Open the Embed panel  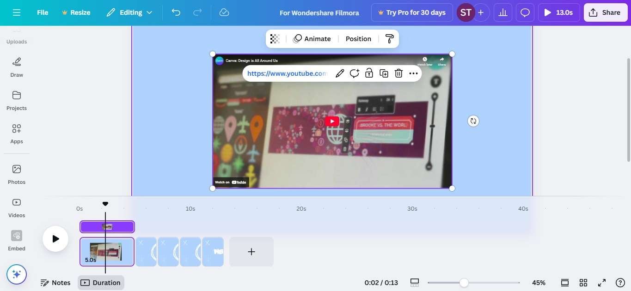coord(17,241)
